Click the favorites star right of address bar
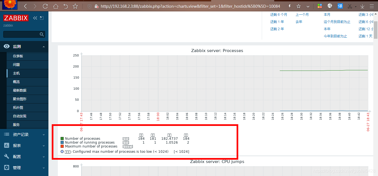 tap(299, 6)
